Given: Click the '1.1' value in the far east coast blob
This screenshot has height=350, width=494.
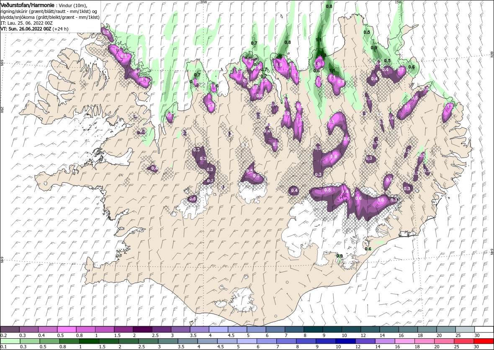Looking at the screenshot, I should point(450,107).
